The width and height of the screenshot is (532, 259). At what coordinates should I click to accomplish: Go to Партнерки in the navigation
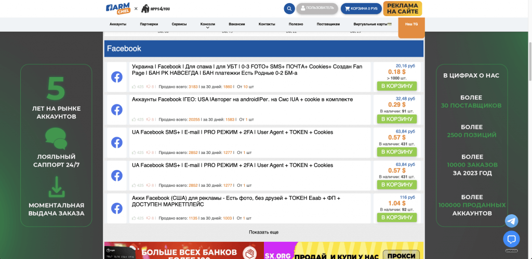tap(149, 24)
